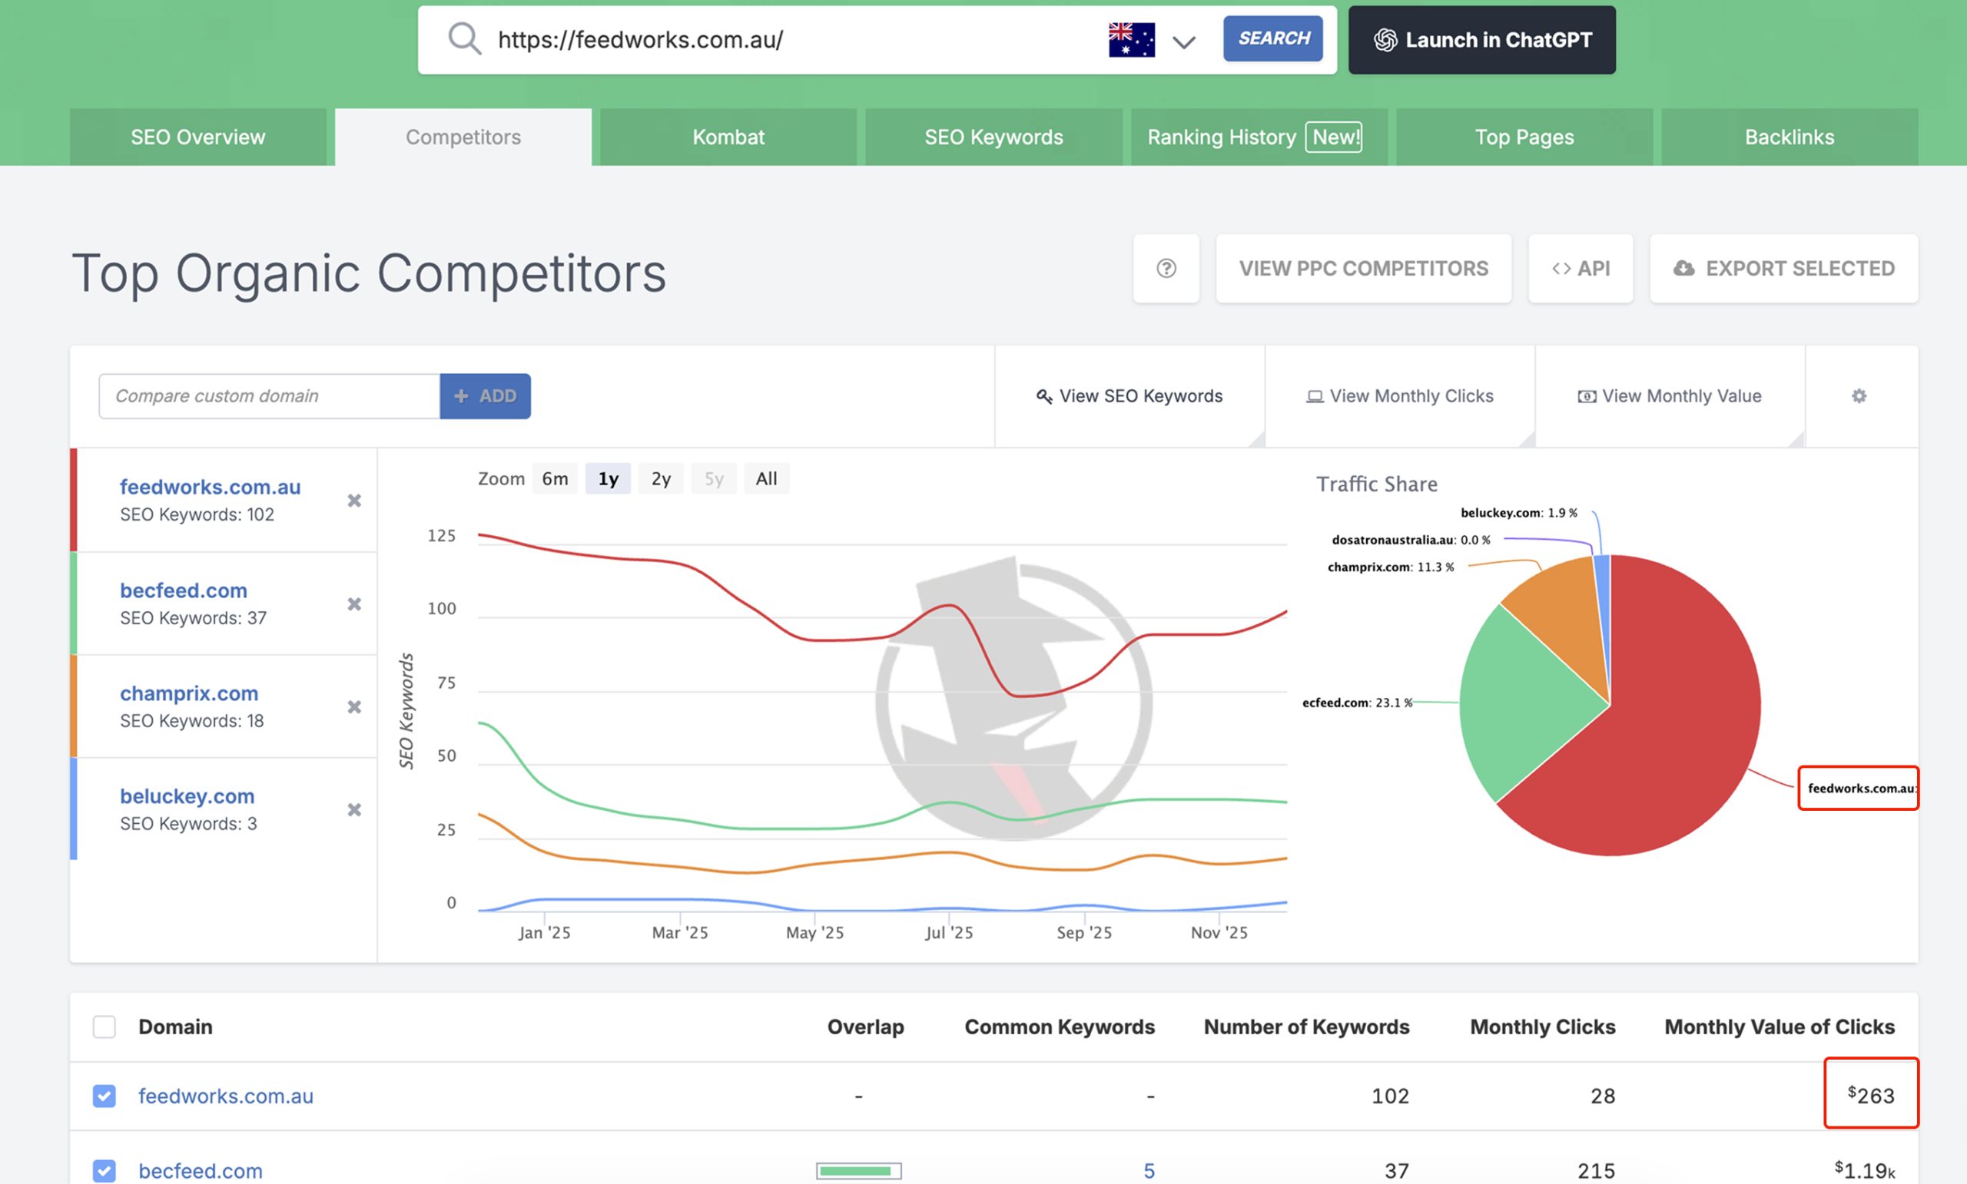Open chart settings gear icon
The width and height of the screenshot is (1967, 1184).
pyautogui.click(x=1859, y=395)
